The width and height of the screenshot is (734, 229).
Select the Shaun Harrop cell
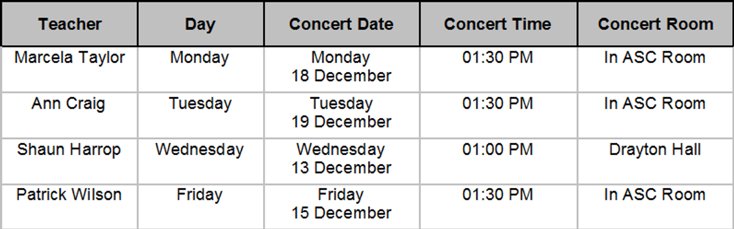[69, 161]
